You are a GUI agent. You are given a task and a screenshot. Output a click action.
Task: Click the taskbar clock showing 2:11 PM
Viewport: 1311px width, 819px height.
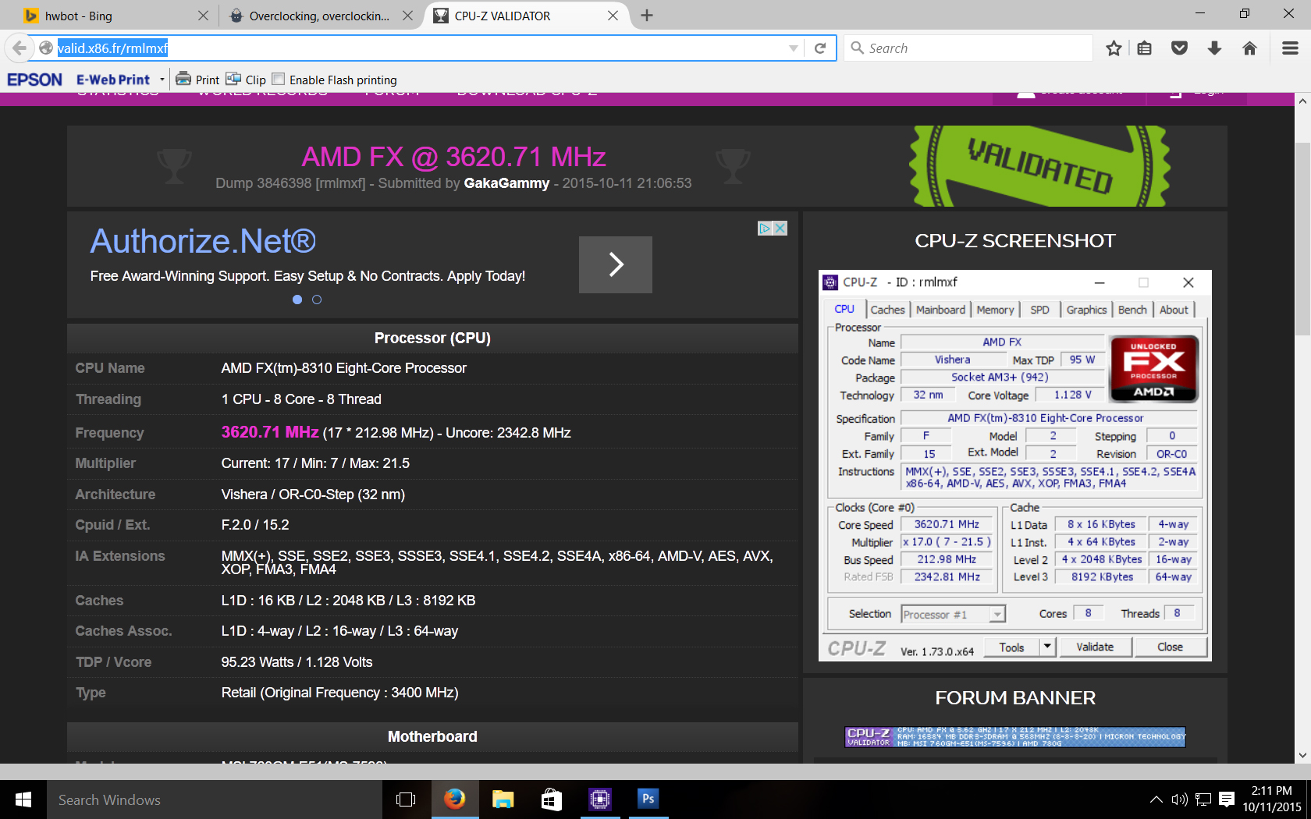pyautogui.click(x=1271, y=799)
